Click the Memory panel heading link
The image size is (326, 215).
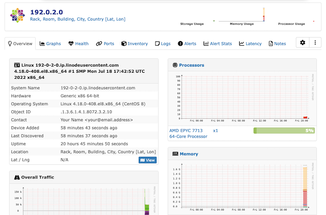[188, 154]
